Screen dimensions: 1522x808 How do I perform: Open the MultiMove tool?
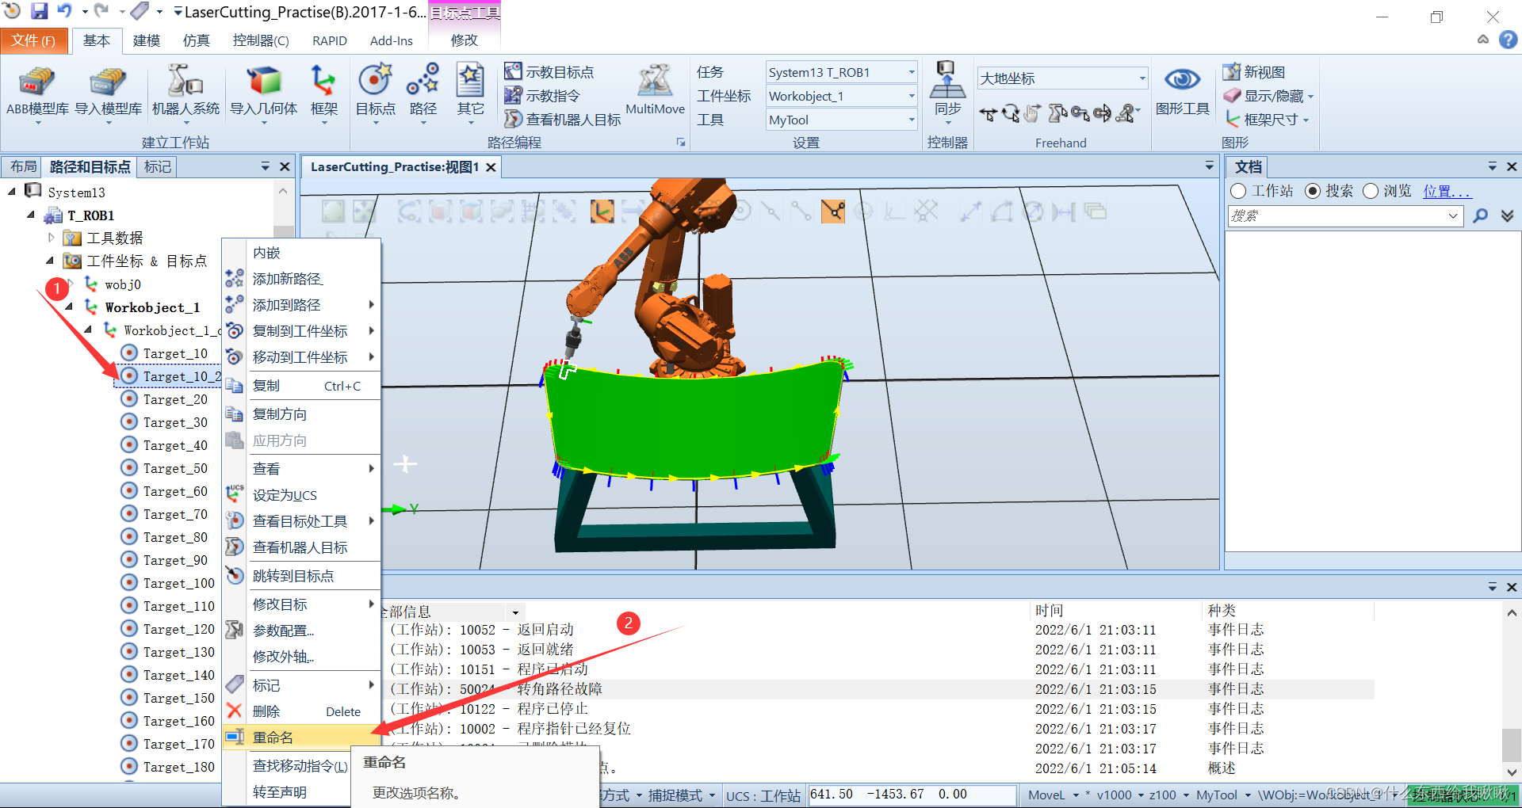tap(655, 90)
